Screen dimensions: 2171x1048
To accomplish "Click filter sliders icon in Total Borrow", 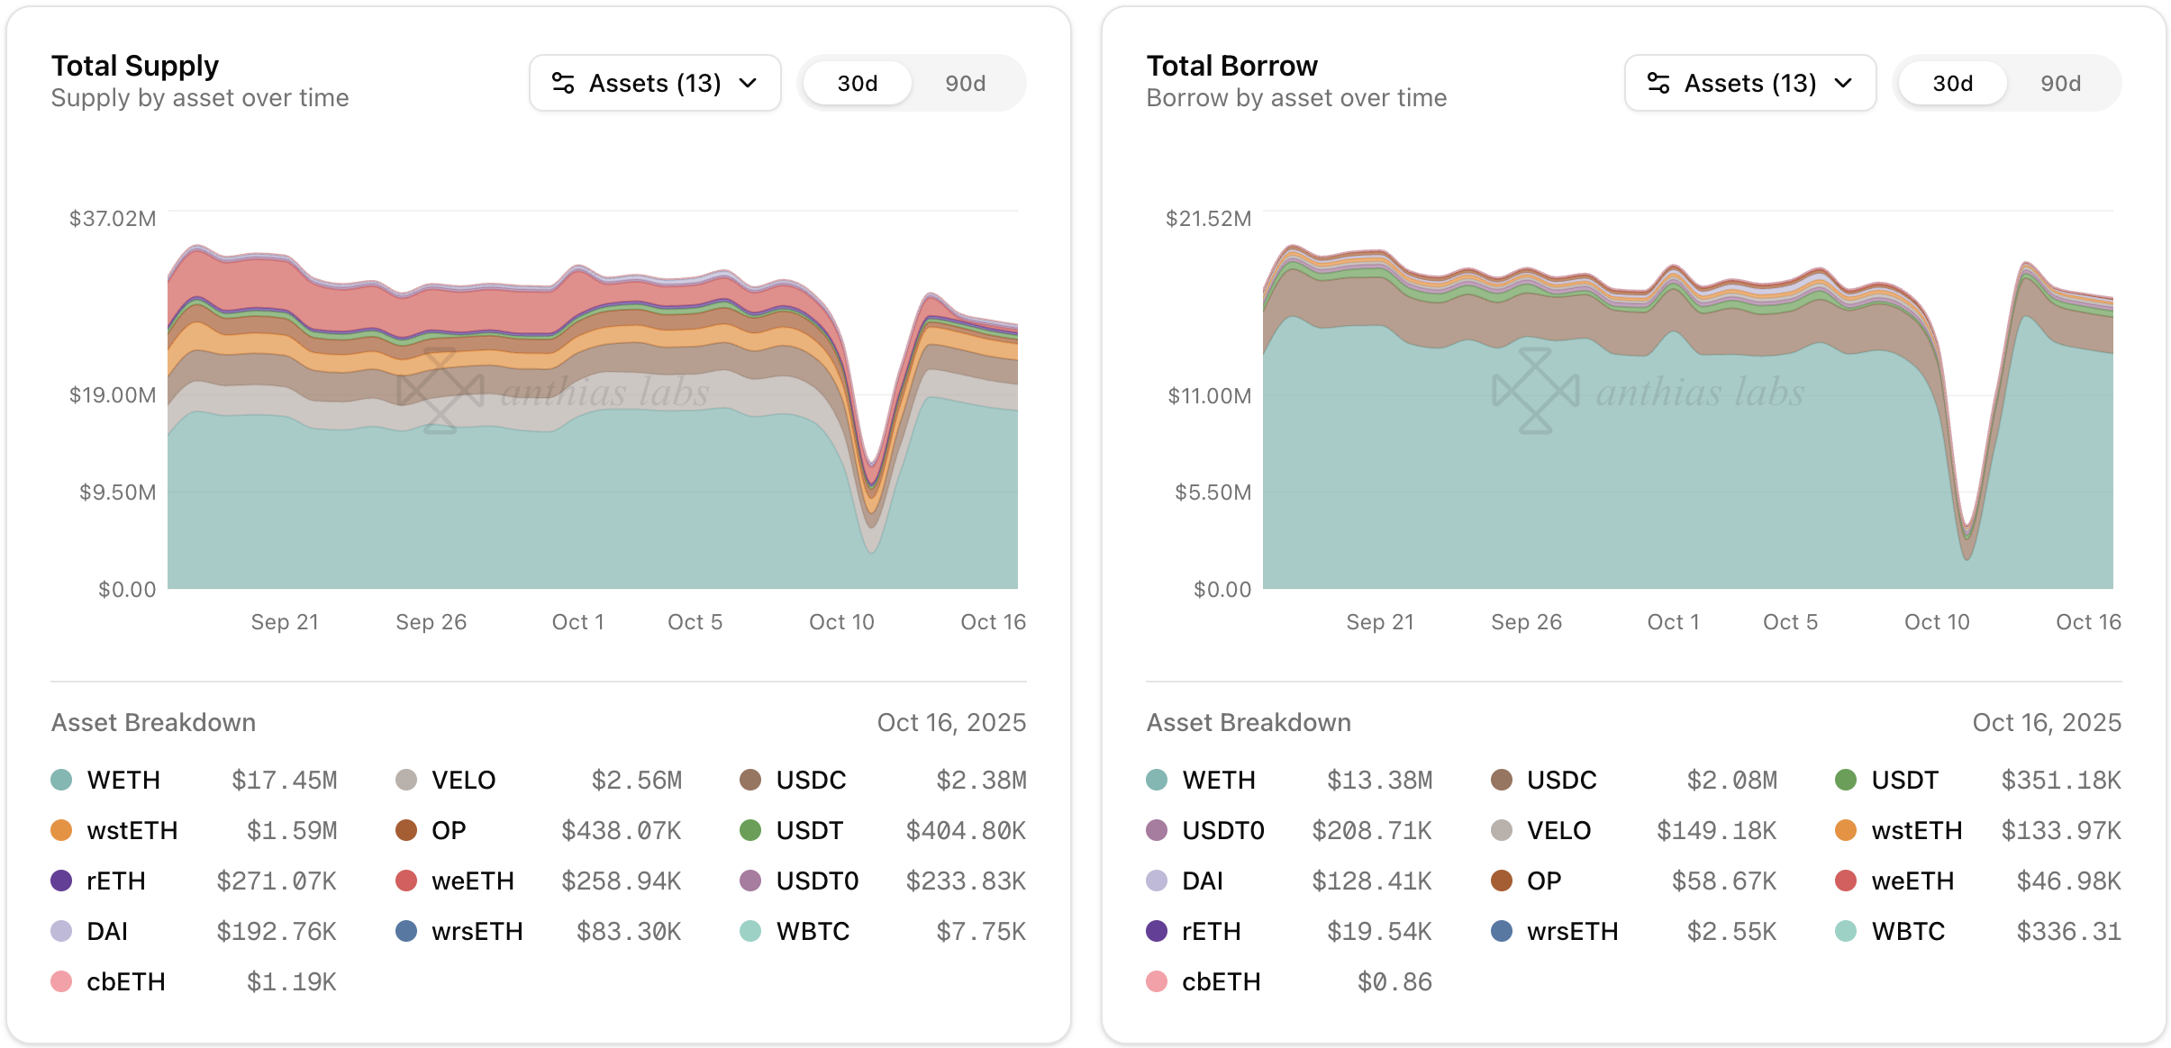I will (1658, 83).
